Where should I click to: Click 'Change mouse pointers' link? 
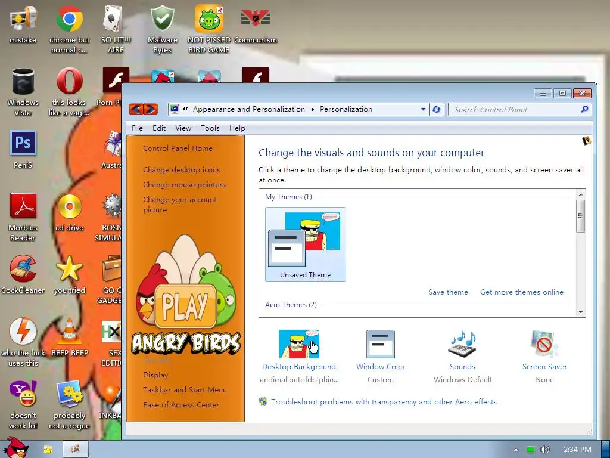pyautogui.click(x=185, y=185)
